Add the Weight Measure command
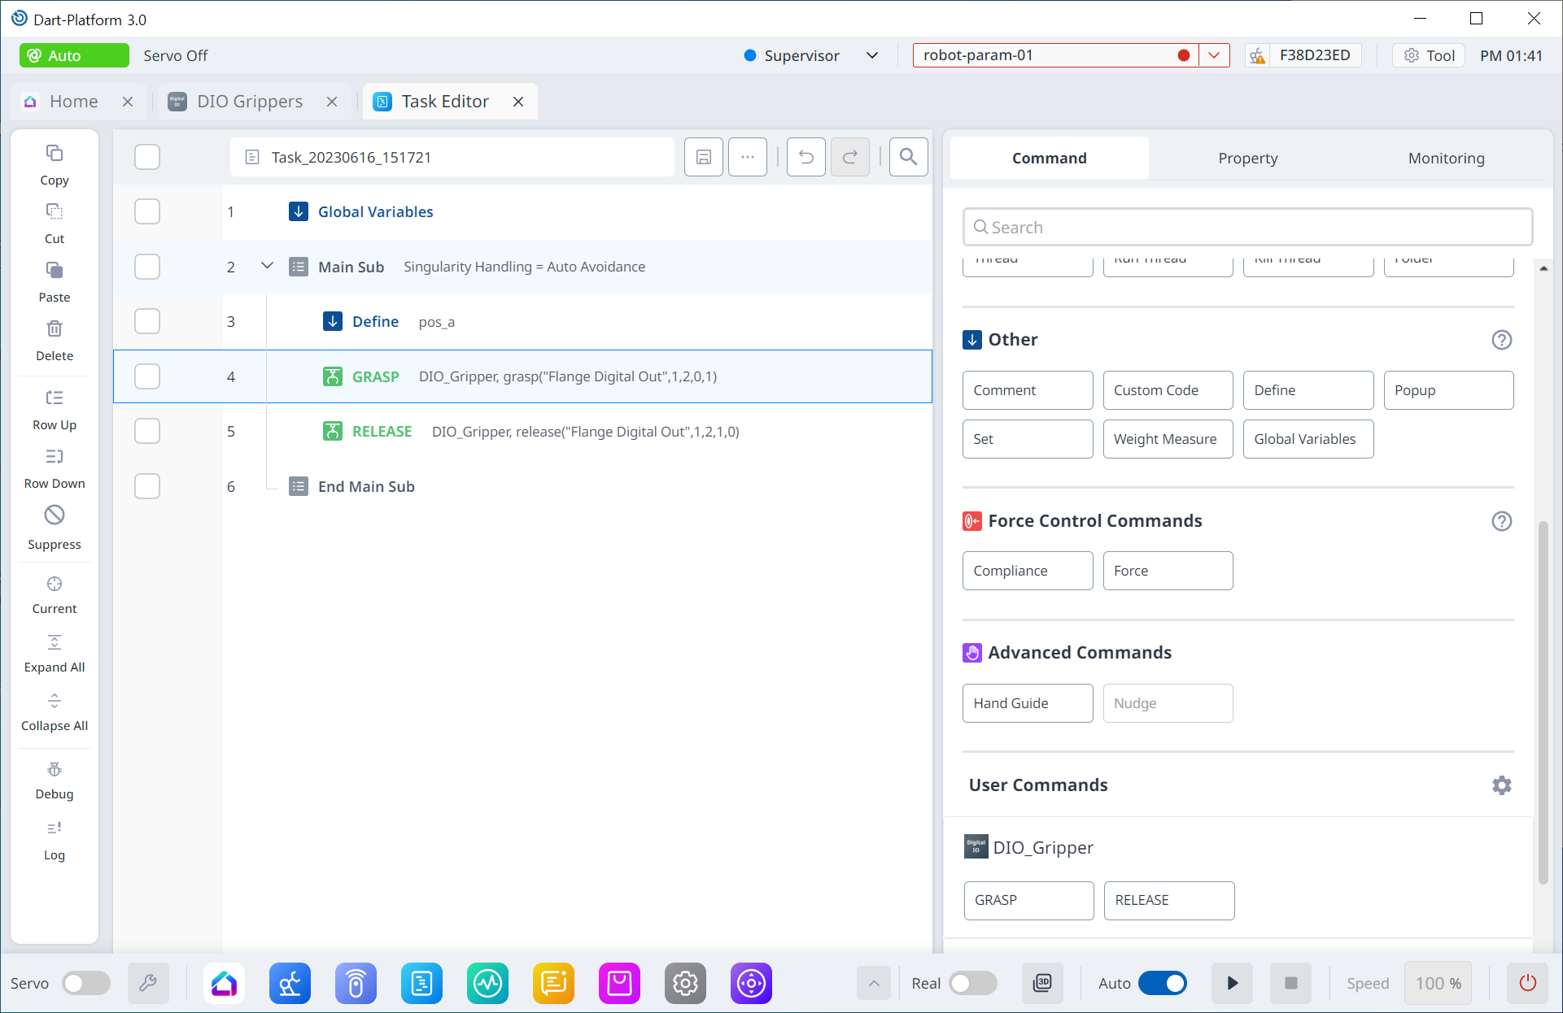 pyautogui.click(x=1167, y=439)
